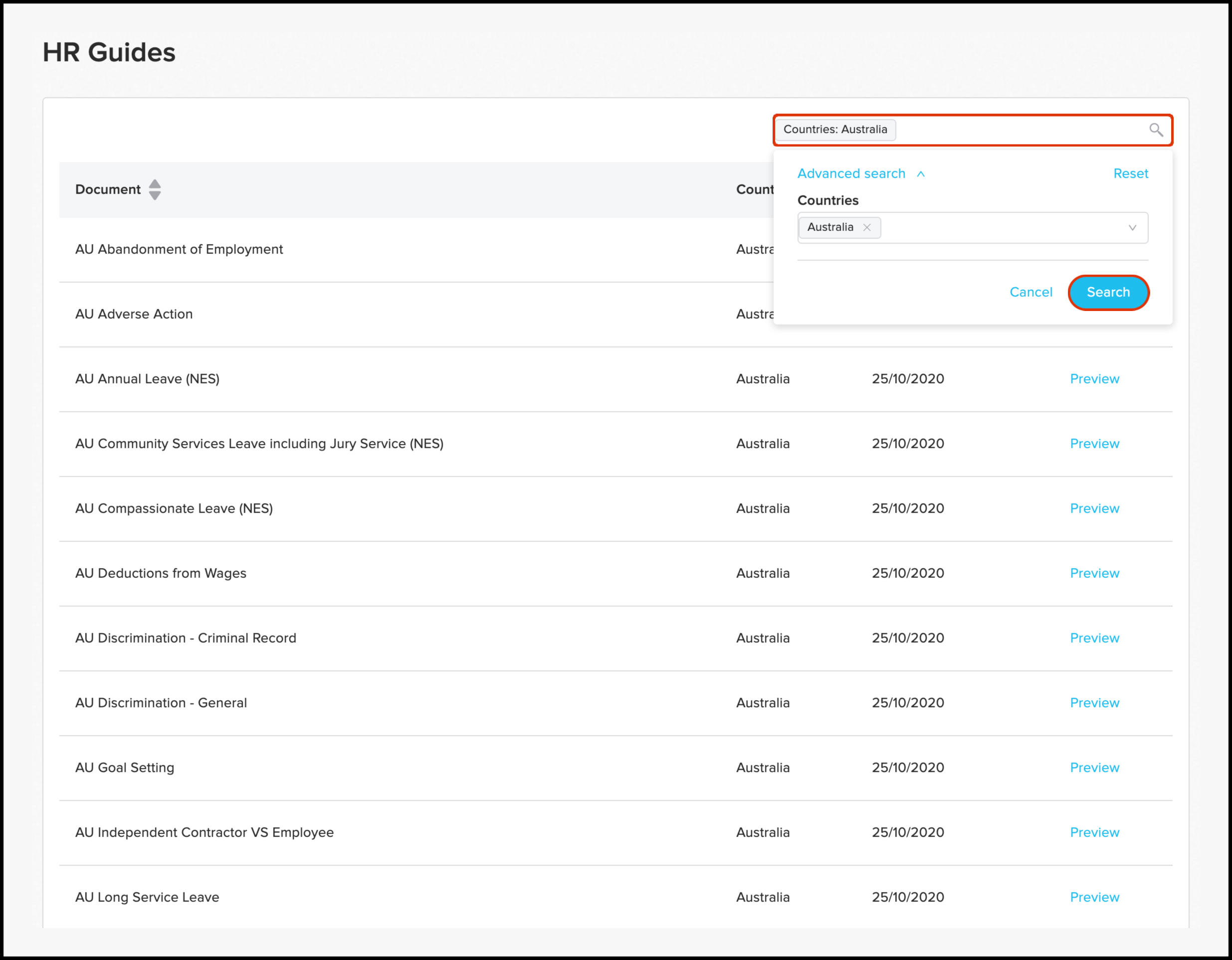Cancel the advanced search
Image resolution: width=1232 pixels, height=960 pixels.
(1030, 292)
